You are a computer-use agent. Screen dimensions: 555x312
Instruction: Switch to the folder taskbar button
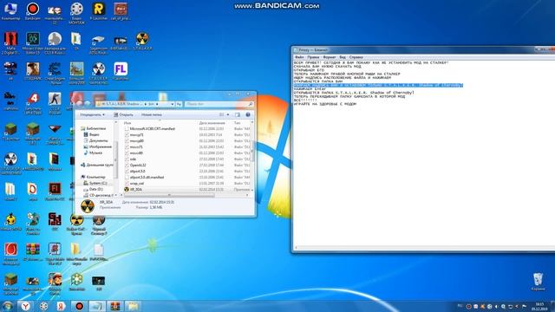(x=133, y=306)
